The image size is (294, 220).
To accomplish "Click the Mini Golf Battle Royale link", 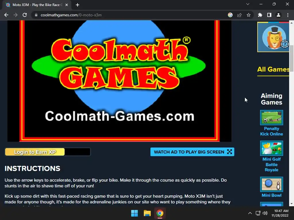I will pos(272,164).
